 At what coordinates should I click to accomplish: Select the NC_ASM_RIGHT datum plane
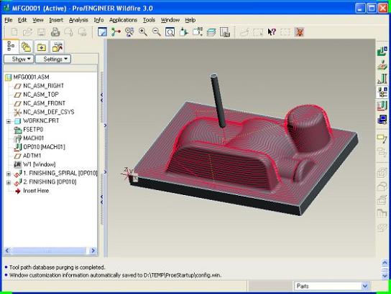[43, 86]
